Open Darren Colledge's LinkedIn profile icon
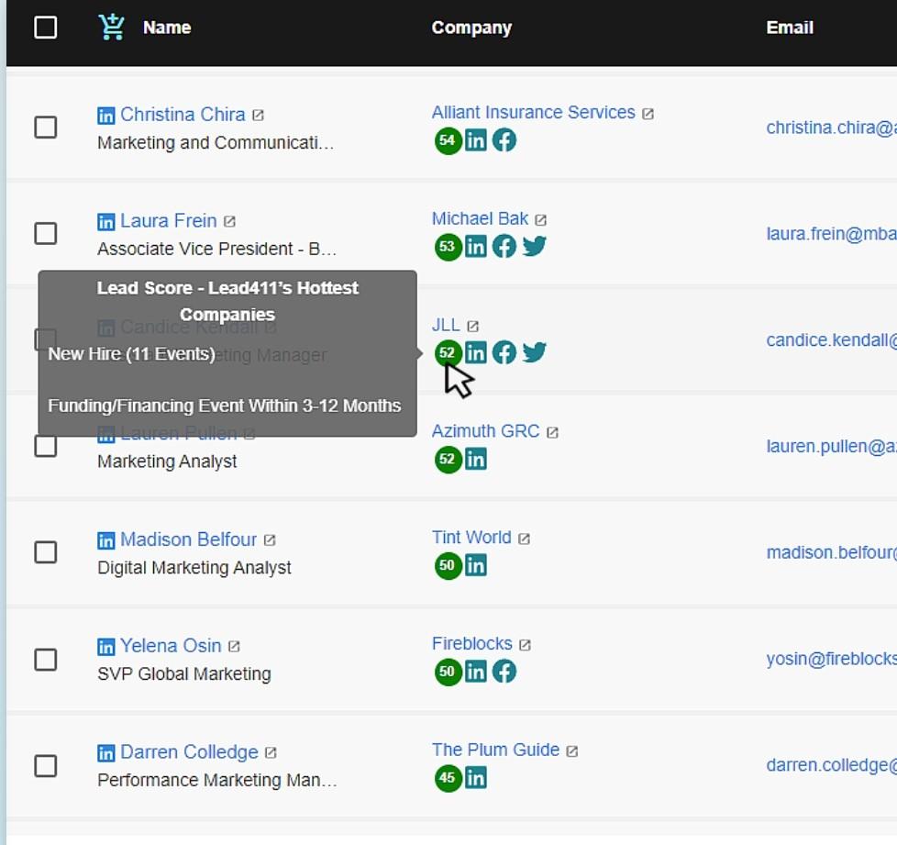 click(105, 753)
